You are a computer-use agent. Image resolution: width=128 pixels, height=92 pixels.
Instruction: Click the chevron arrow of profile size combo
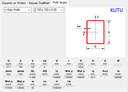[62, 10]
